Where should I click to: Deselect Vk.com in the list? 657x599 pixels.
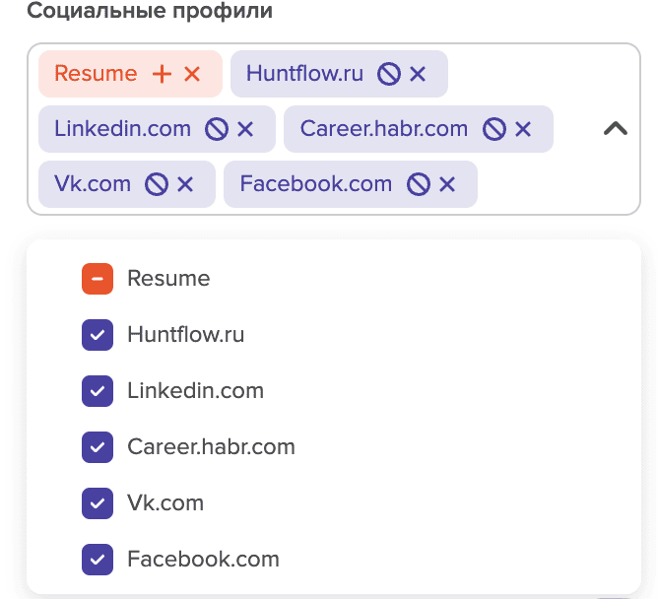coord(98,503)
